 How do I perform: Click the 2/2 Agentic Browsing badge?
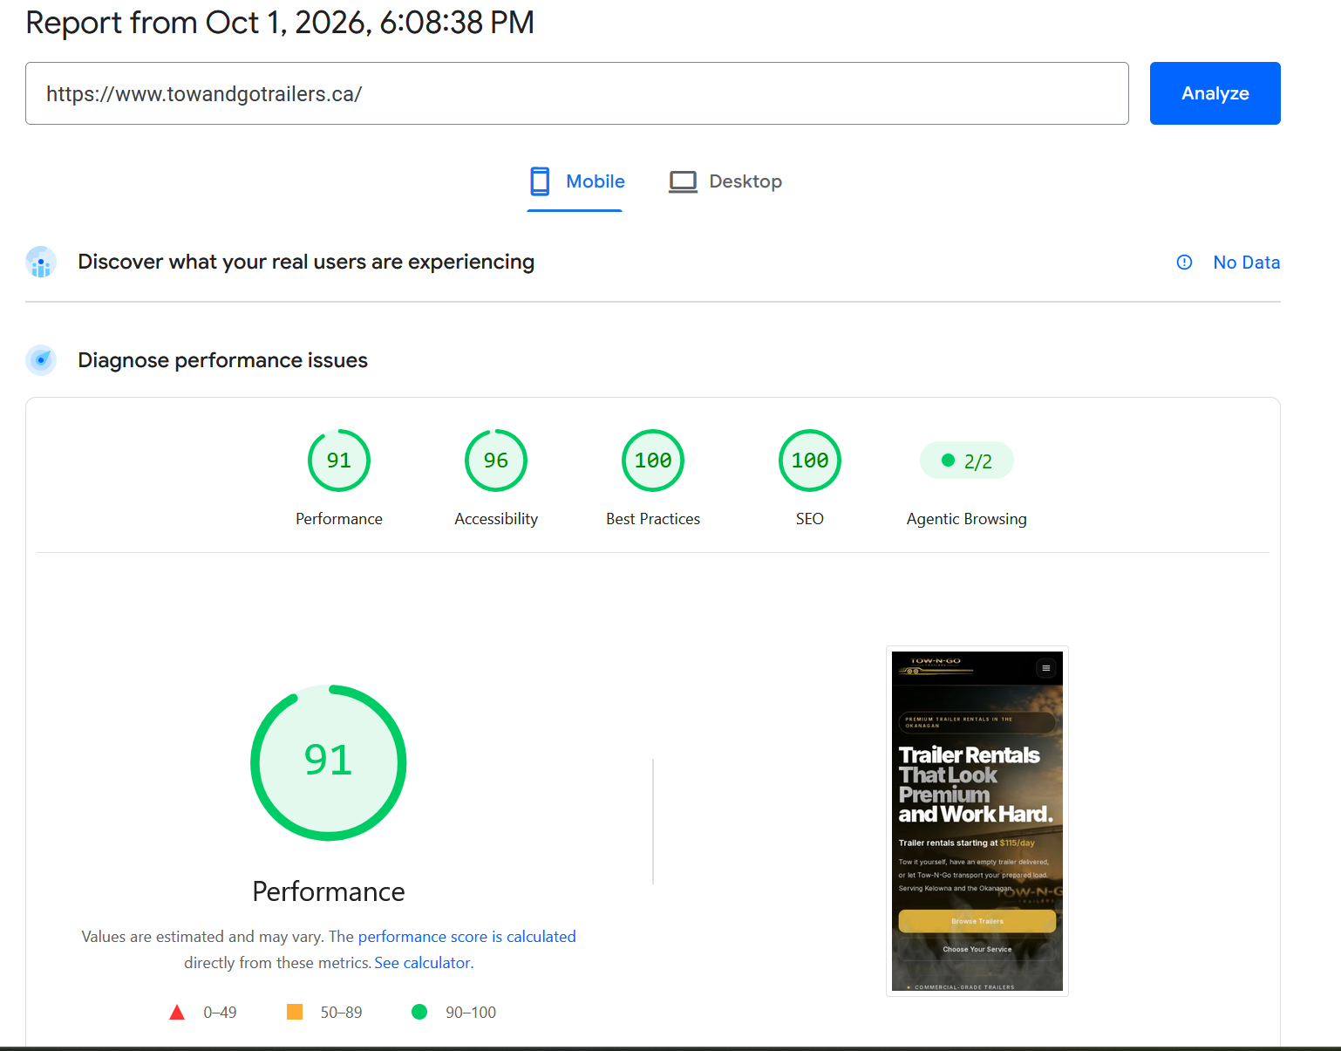[x=967, y=461]
